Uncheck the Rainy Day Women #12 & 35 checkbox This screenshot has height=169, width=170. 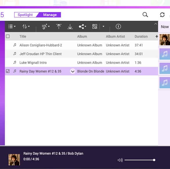(x=8, y=71)
